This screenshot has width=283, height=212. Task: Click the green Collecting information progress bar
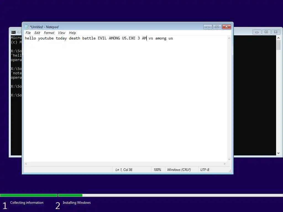click(29, 195)
